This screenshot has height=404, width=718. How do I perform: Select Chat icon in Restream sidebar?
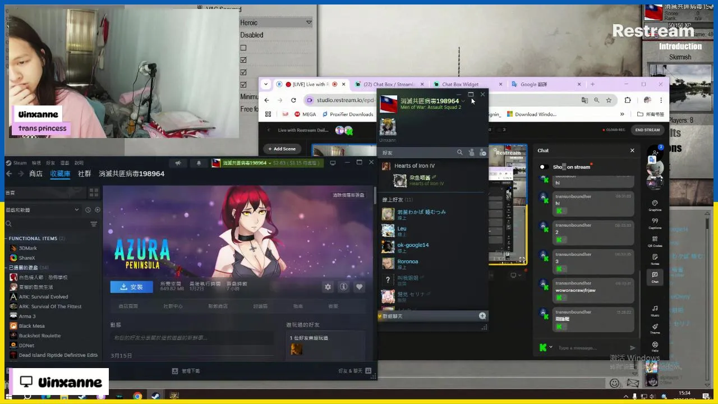point(655,277)
